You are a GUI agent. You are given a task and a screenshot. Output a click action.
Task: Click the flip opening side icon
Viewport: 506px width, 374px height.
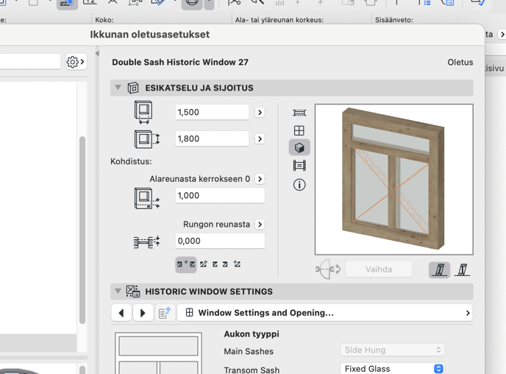[328, 269]
